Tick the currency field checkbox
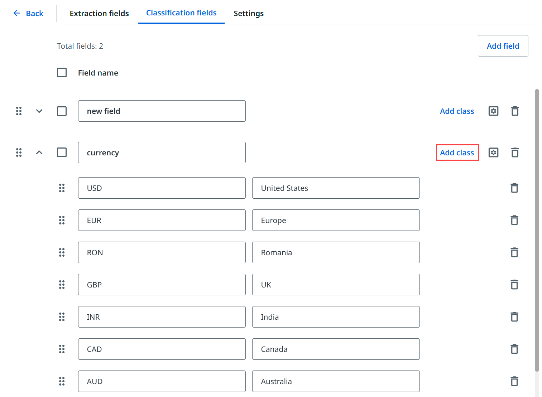542x397 pixels. 62,152
